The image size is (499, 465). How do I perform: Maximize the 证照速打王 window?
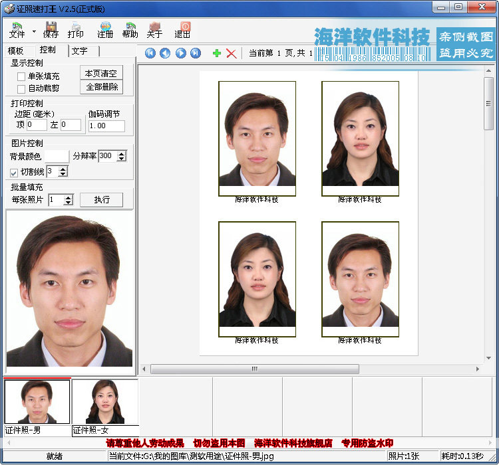(458, 7)
